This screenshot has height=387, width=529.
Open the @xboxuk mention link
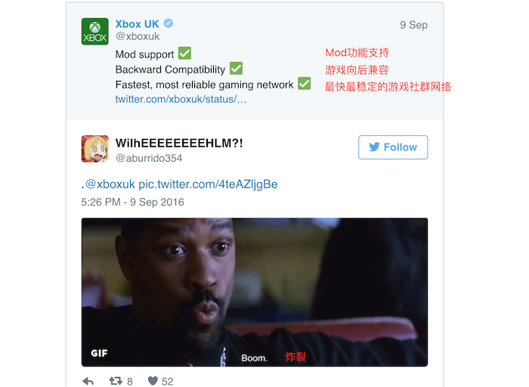(x=110, y=184)
